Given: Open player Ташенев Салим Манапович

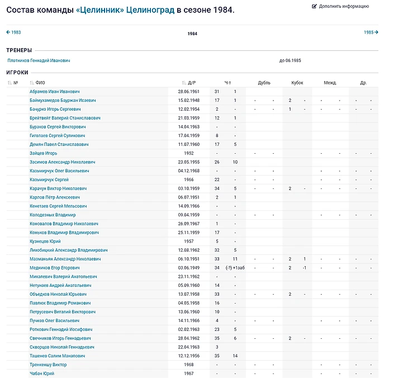Looking at the screenshot, I should [58, 356].
